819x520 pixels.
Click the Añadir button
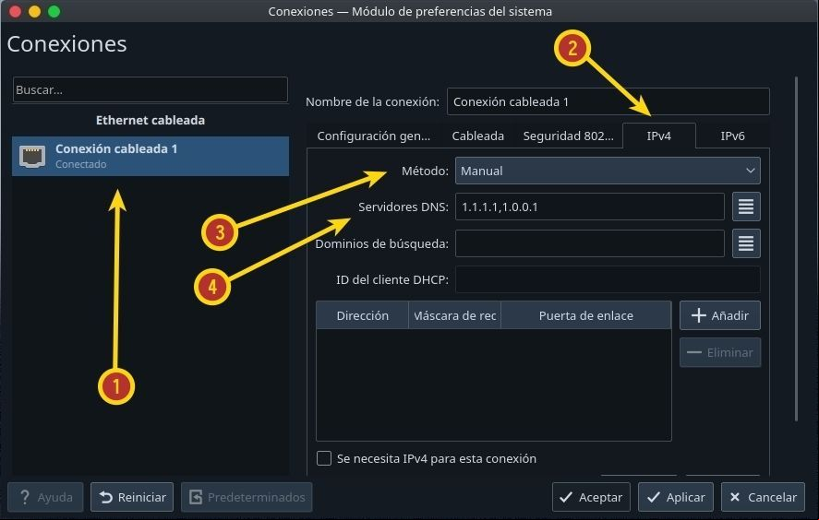(720, 315)
